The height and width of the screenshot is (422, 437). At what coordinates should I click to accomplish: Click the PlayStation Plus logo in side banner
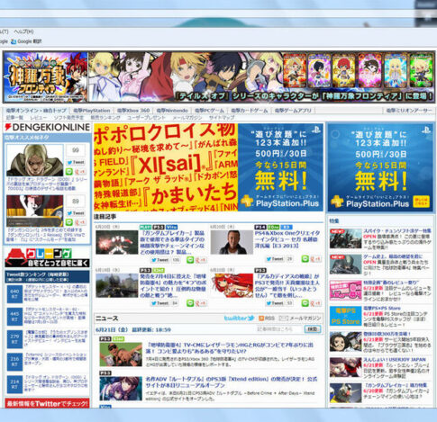pos(371,203)
